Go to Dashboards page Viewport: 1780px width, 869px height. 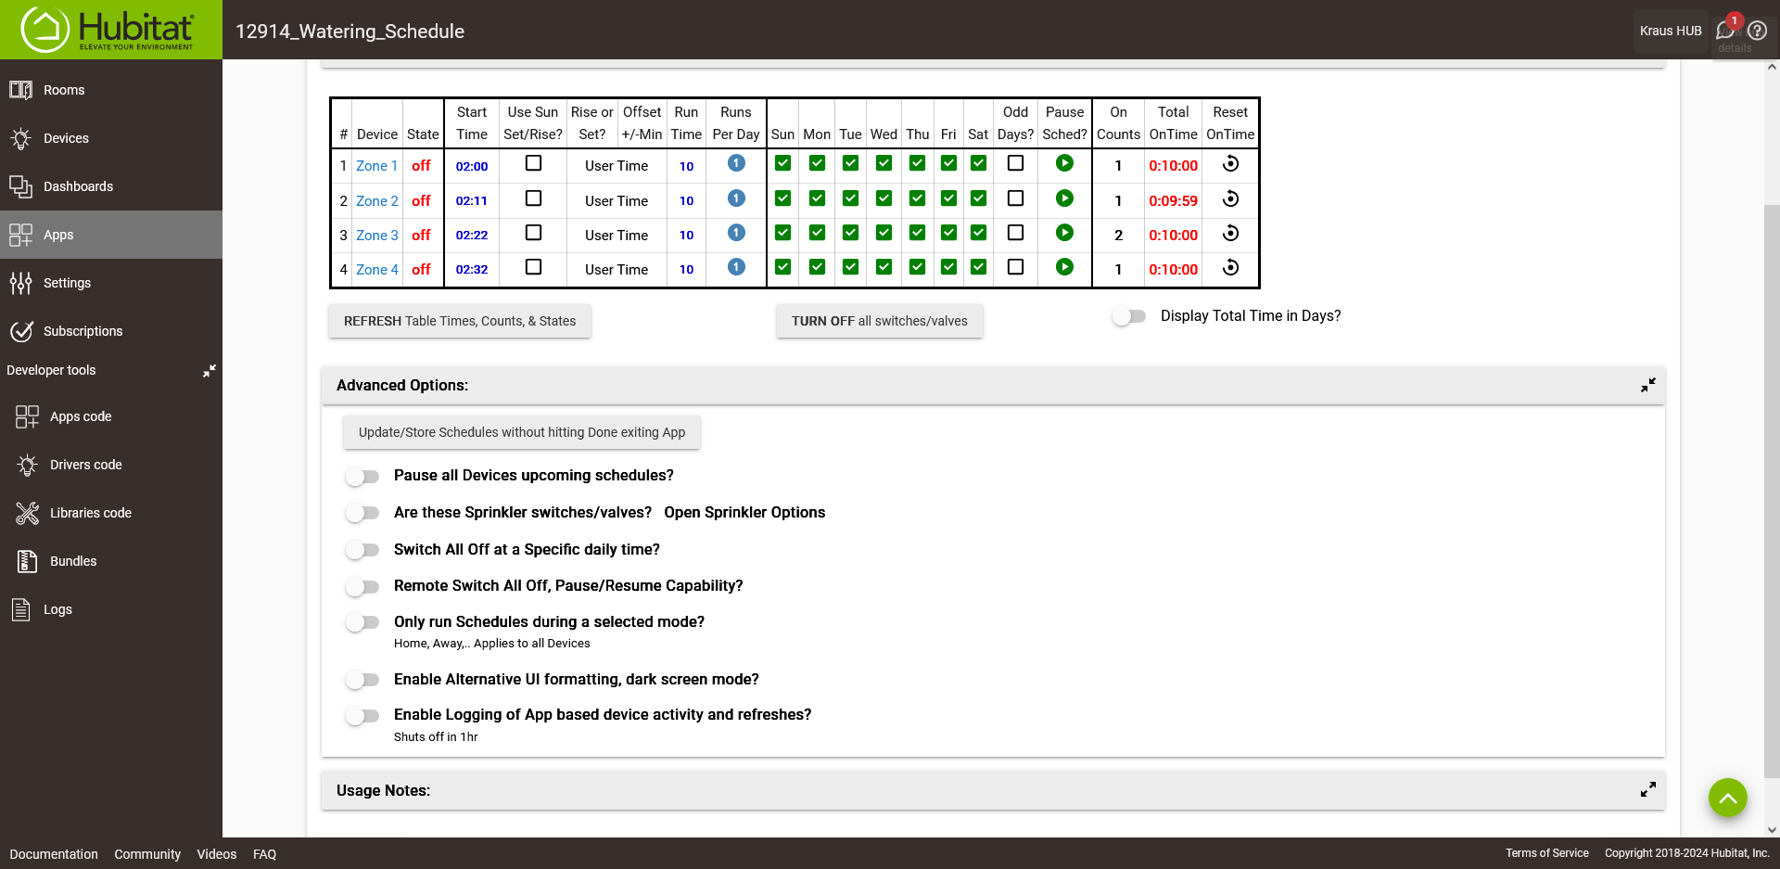(111, 186)
